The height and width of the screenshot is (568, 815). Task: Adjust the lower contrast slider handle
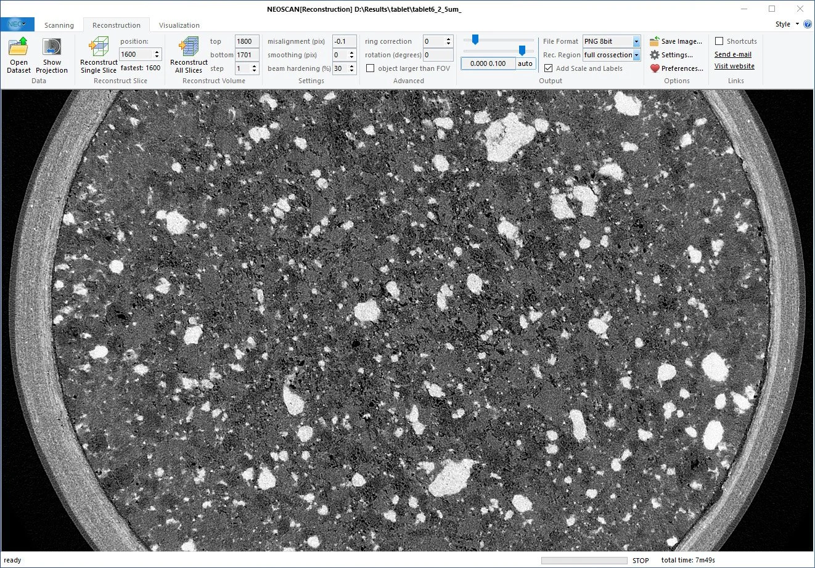[522, 51]
